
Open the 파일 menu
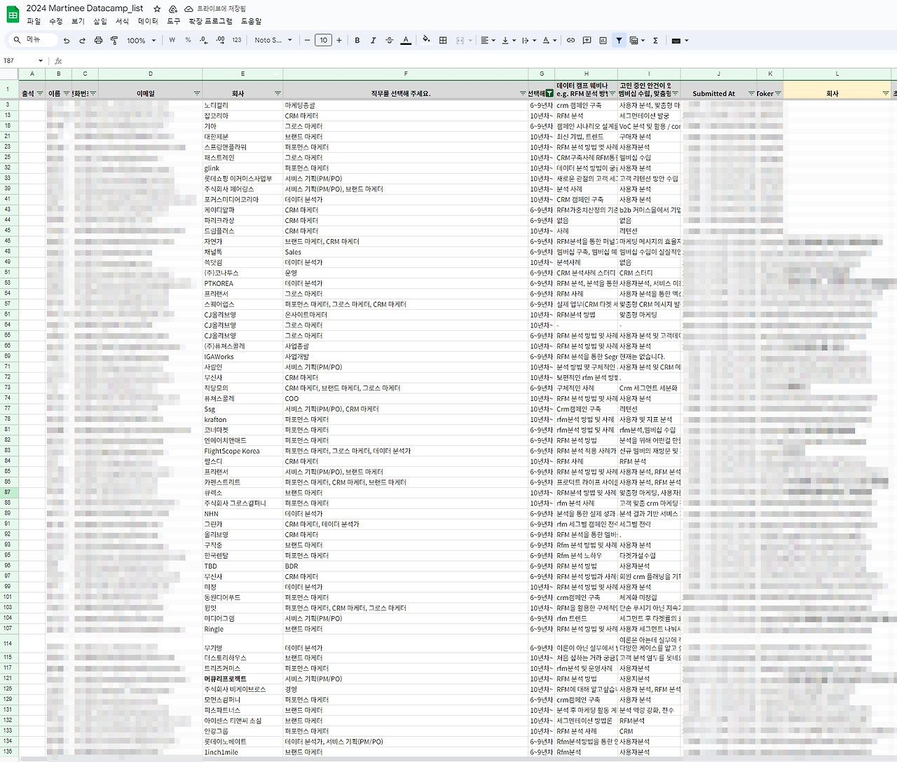(34, 22)
